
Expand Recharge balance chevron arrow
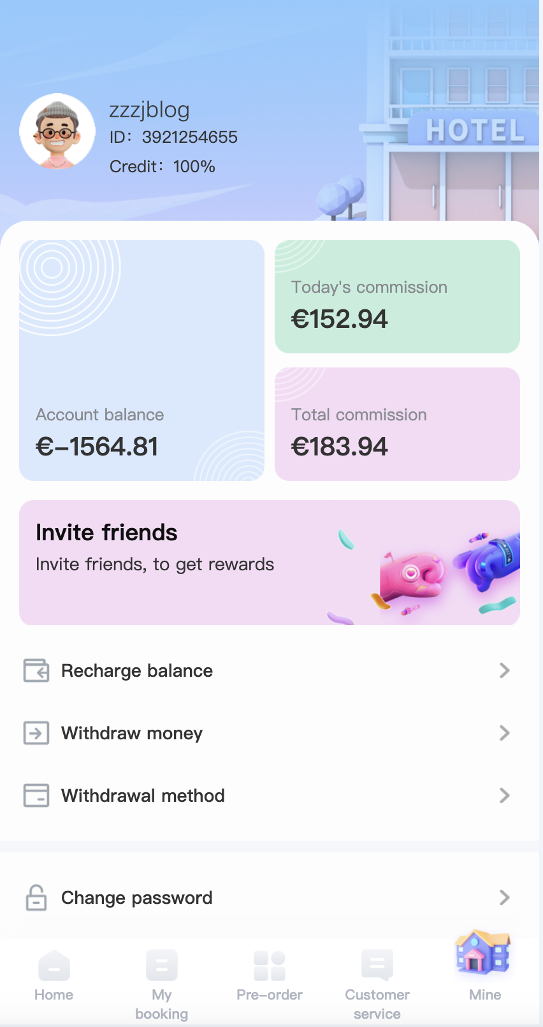[504, 670]
